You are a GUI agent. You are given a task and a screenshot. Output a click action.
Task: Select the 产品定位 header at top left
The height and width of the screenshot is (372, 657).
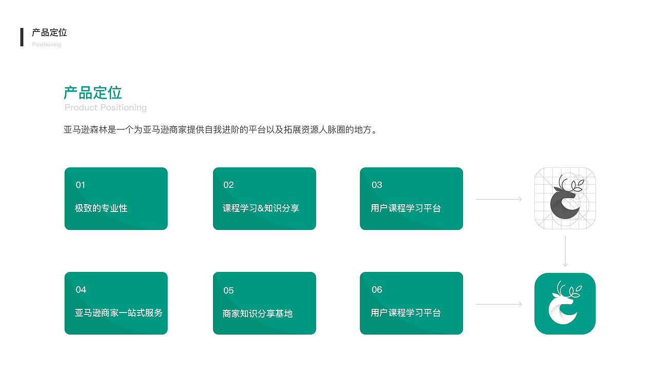tap(49, 32)
